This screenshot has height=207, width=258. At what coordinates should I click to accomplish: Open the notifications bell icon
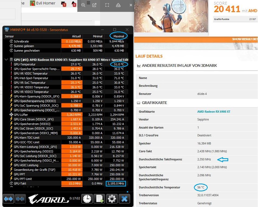74,4
